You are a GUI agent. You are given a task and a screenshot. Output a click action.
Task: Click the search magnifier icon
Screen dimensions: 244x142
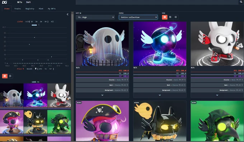tap(241, 2)
